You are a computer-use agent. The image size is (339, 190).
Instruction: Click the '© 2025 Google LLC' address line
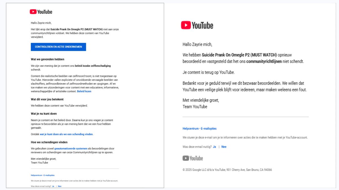tap(227, 170)
